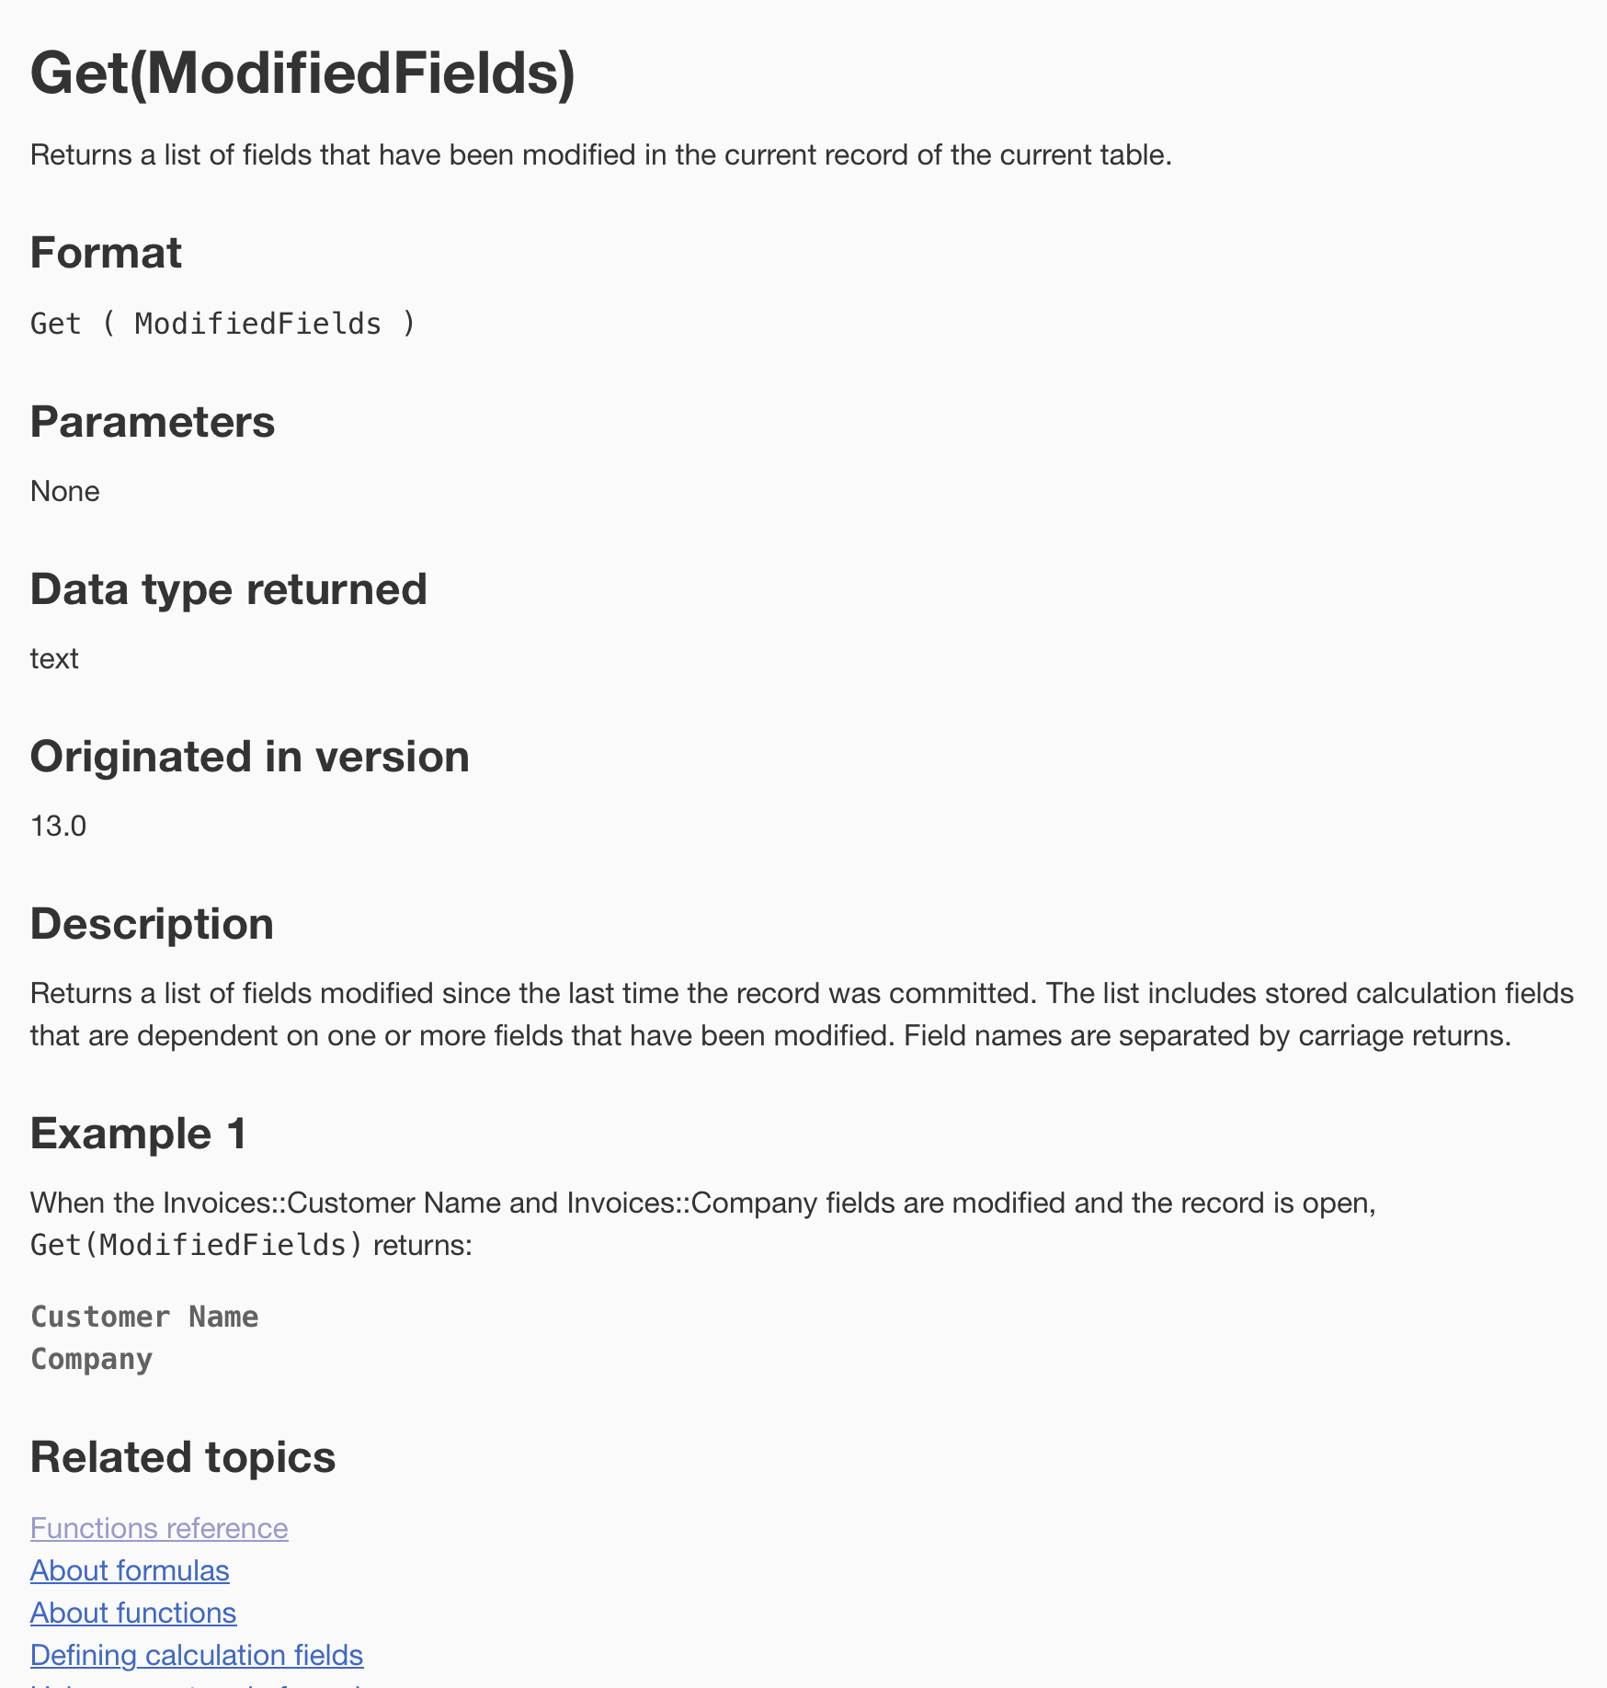Image resolution: width=1607 pixels, height=1688 pixels.
Task: Click the Company result line
Action: (x=92, y=1359)
